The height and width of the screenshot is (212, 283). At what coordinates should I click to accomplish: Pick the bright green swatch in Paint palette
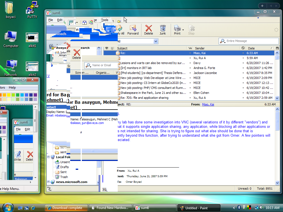point(13,95)
